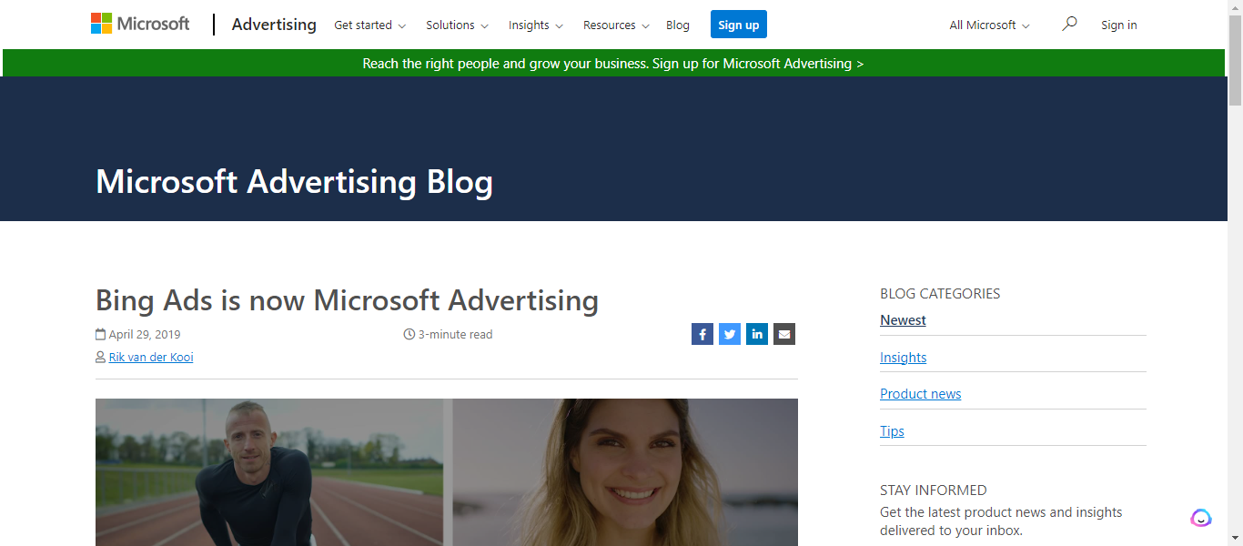Click the 3-minute read label
1243x546 pixels.
(455, 334)
